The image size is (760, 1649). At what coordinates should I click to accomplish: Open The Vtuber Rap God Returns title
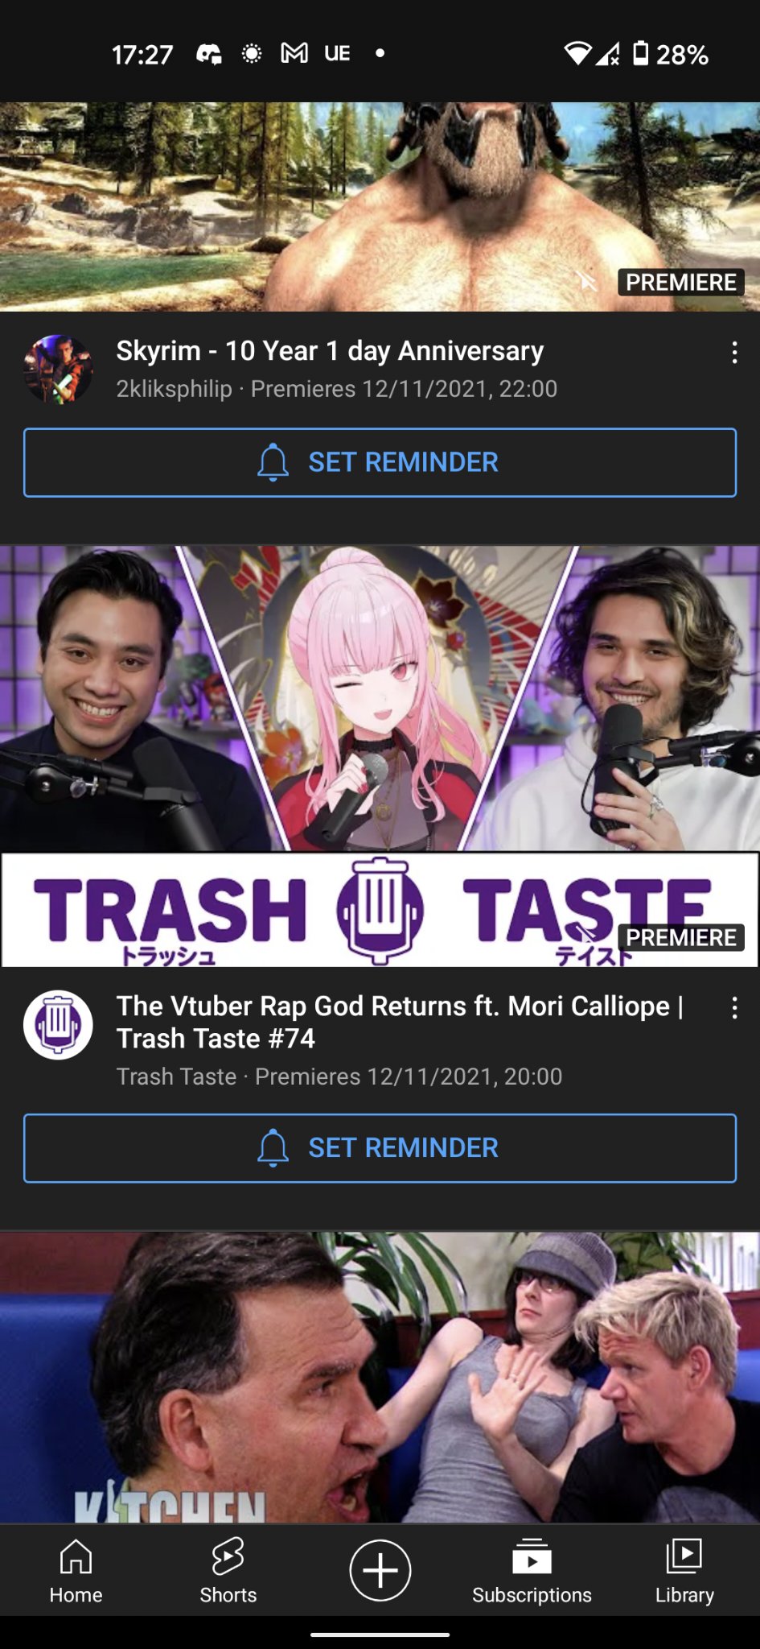coord(400,1022)
